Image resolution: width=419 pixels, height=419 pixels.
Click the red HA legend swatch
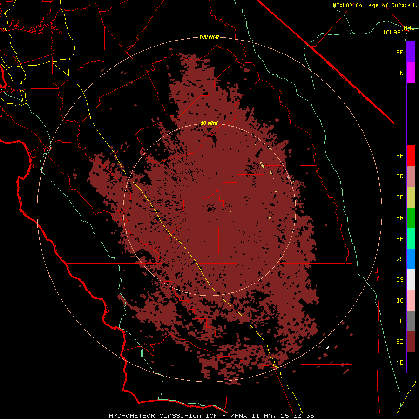(411, 155)
